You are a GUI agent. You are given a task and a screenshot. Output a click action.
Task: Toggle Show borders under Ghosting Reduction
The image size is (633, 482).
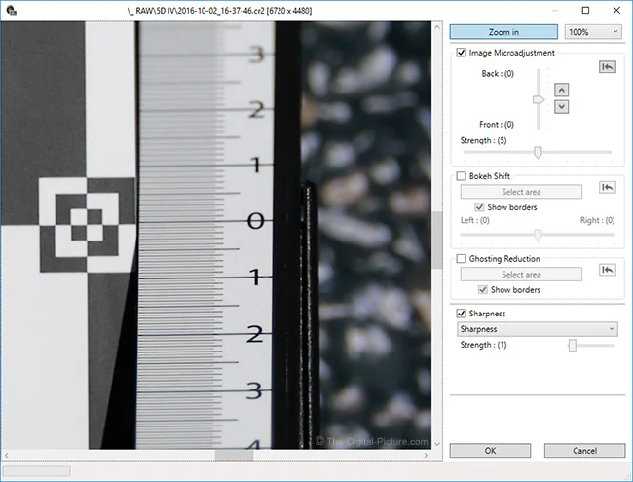point(482,289)
